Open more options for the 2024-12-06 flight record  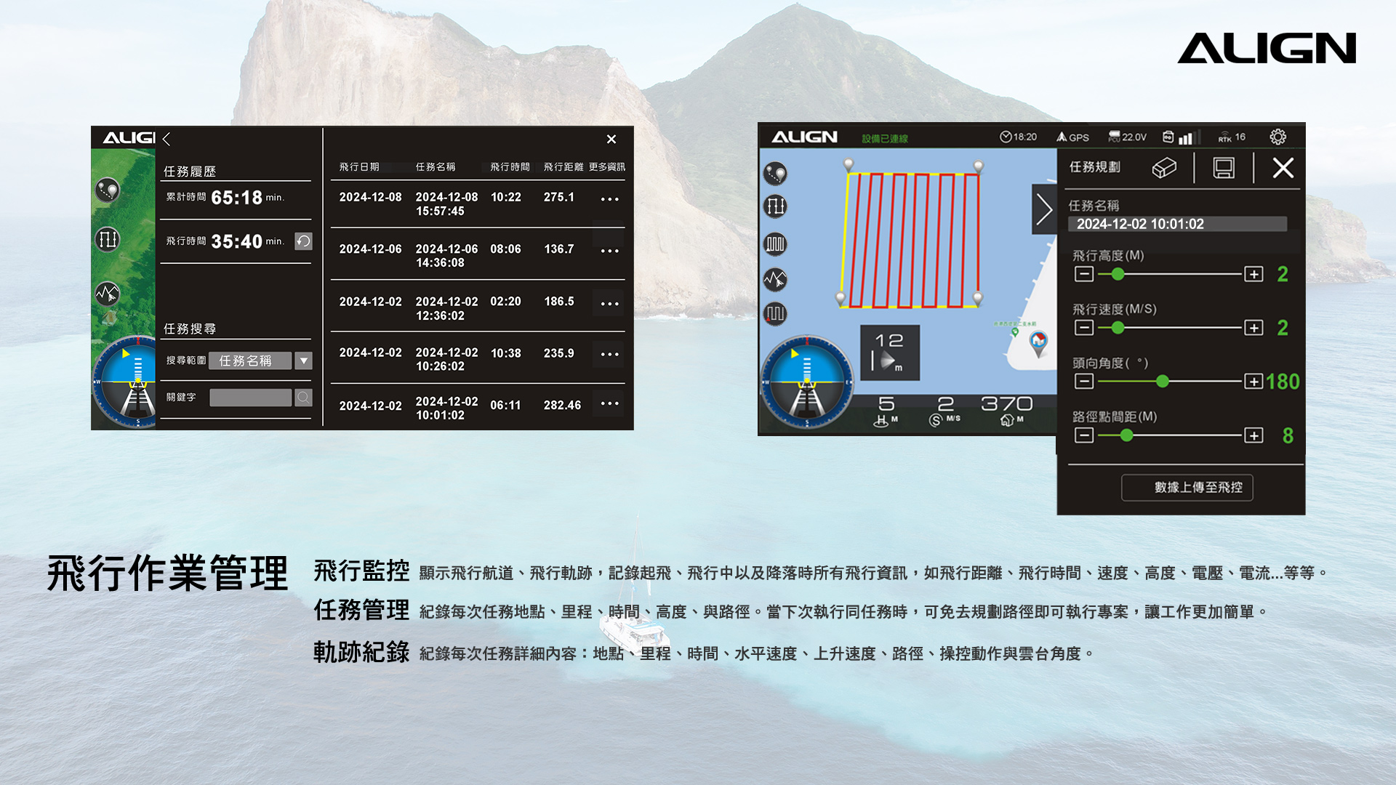point(609,251)
